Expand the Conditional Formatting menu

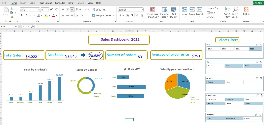[x=152, y=13]
